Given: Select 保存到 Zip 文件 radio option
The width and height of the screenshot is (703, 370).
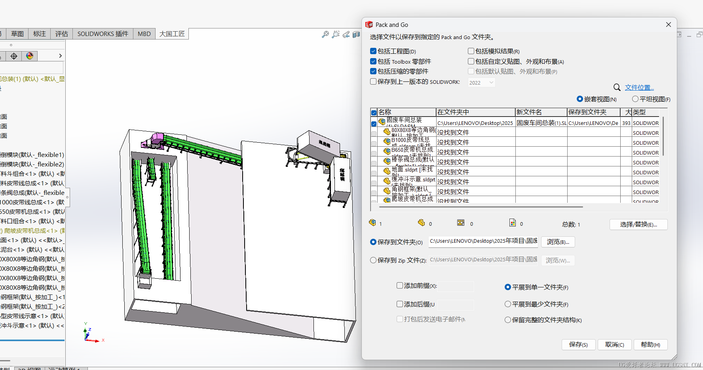Looking at the screenshot, I should pyautogui.click(x=373, y=260).
